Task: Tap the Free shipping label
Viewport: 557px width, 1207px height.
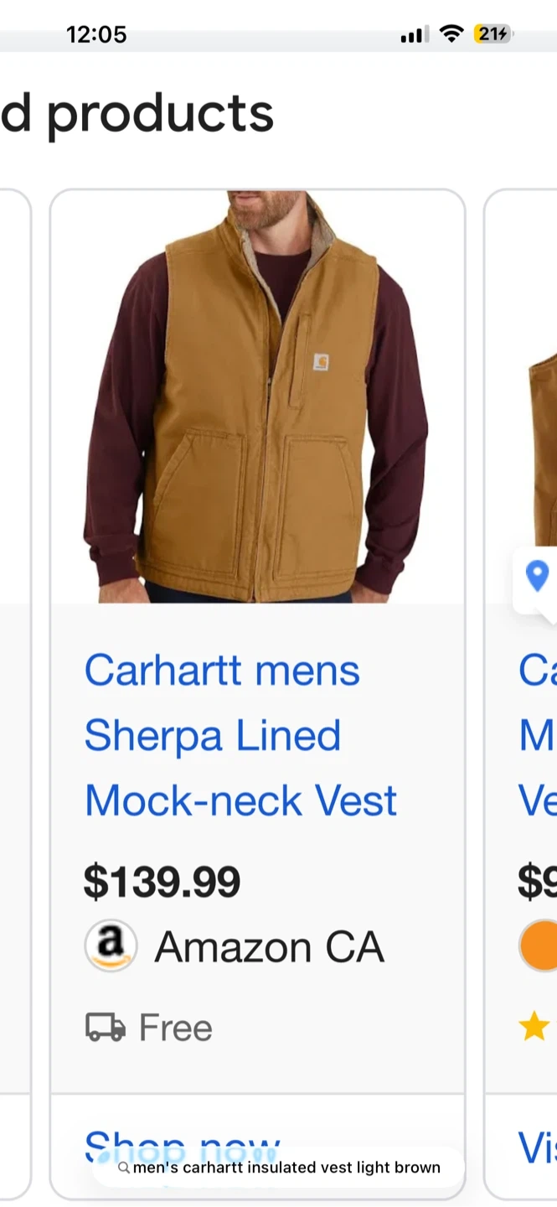Action: (176, 1028)
